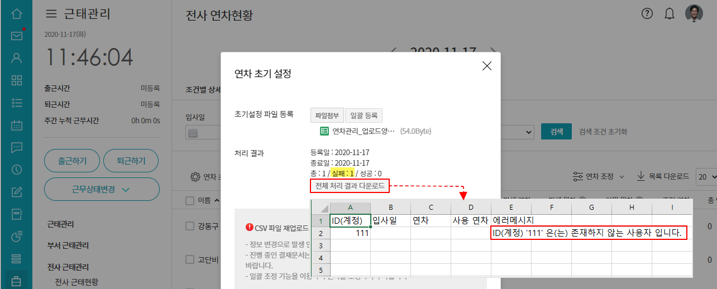Click 전체 처리 결과 다운로드 link
This screenshot has width=717, height=289.
click(350, 185)
